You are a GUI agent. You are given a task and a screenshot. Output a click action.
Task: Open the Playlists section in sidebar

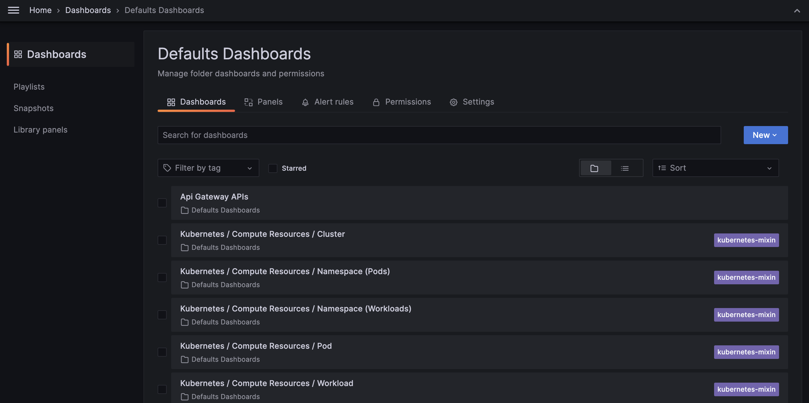(x=29, y=87)
